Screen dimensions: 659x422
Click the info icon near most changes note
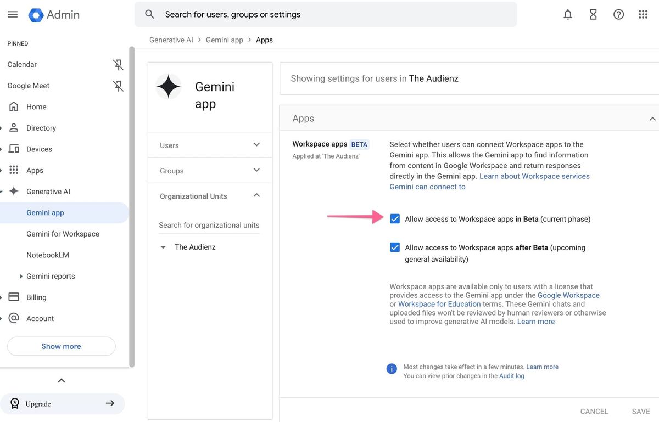pyautogui.click(x=392, y=368)
